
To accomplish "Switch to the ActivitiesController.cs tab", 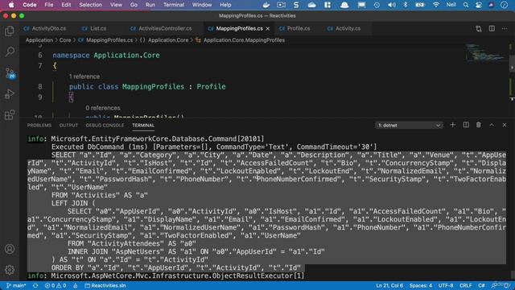I will click(161, 29).
